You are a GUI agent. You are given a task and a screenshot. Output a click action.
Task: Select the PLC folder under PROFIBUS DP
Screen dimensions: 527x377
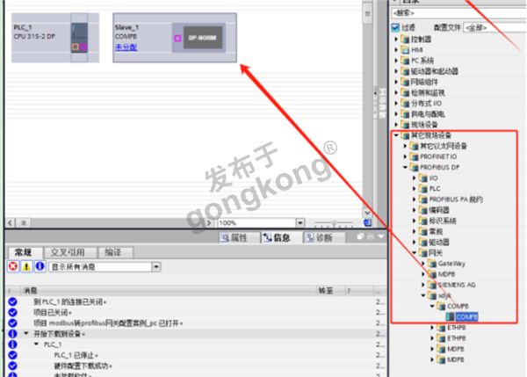pos(423,189)
